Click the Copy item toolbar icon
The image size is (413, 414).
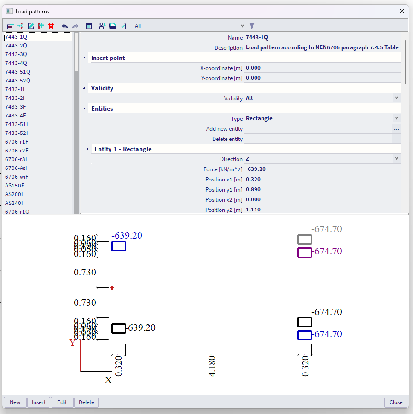41,26
